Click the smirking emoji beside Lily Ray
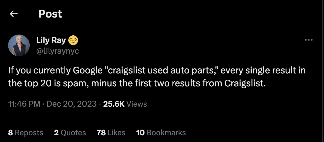 pyautogui.click(x=73, y=40)
